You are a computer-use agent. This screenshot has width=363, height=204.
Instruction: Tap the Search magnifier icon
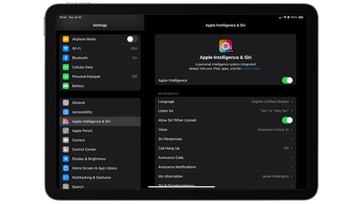click(x=66, y=186)
